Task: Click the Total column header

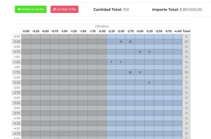Action: pos(186,31)
